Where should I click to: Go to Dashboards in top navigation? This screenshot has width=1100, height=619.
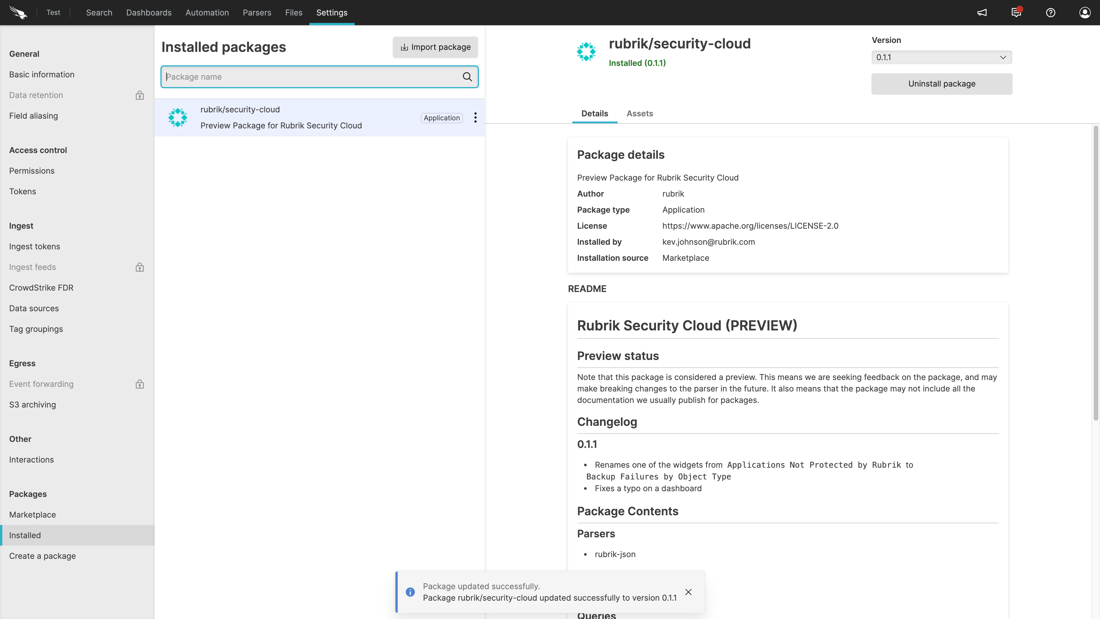click(149, 12)
